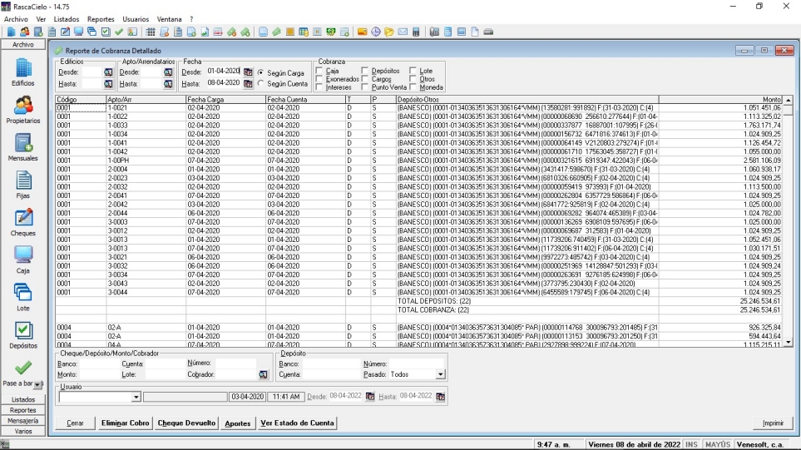The width and height of the screenshot is (801, 450).
Task: Click the Imprimir button
Action: tap(773, 423)
